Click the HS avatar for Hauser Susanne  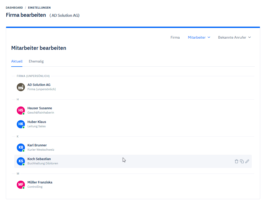pyautogui.click(x=21, y=111)
